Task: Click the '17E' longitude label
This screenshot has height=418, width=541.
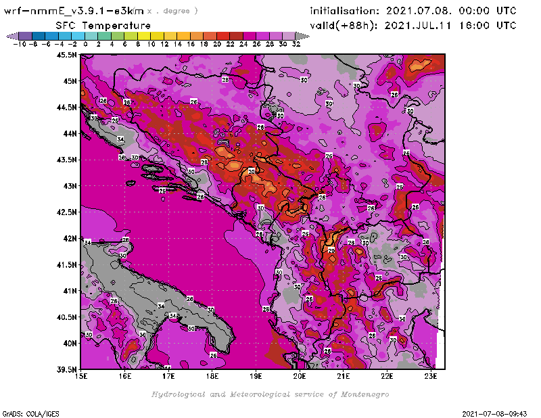Action: pyautogui.click(x=168, y=376)
